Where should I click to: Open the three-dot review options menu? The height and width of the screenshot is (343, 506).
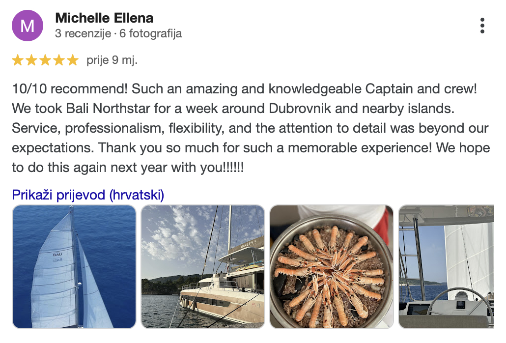coord(482,26)
